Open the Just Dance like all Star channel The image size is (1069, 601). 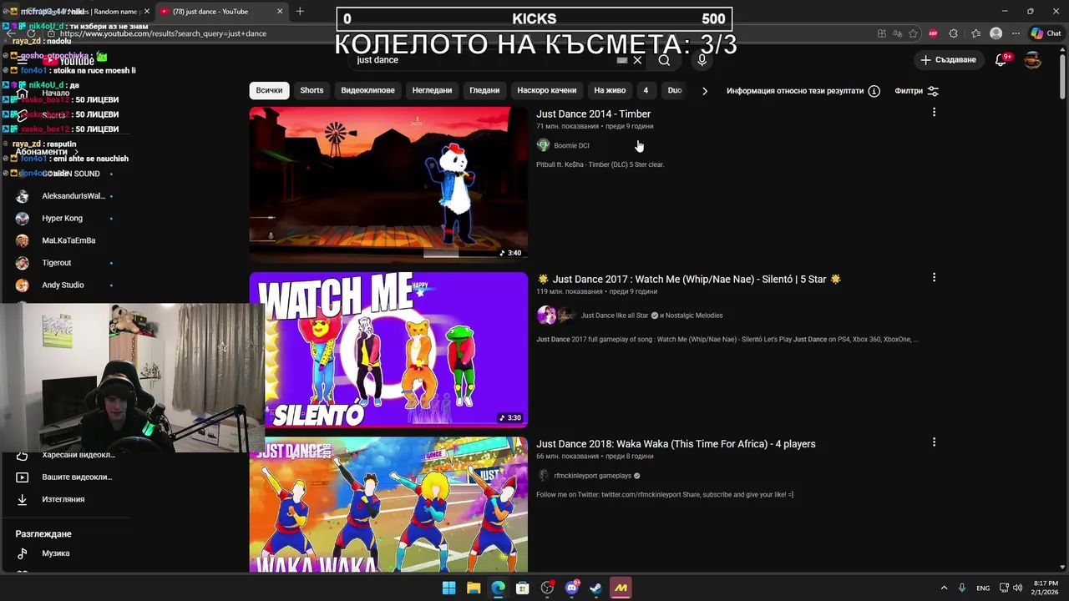click(x=615, y=316)
